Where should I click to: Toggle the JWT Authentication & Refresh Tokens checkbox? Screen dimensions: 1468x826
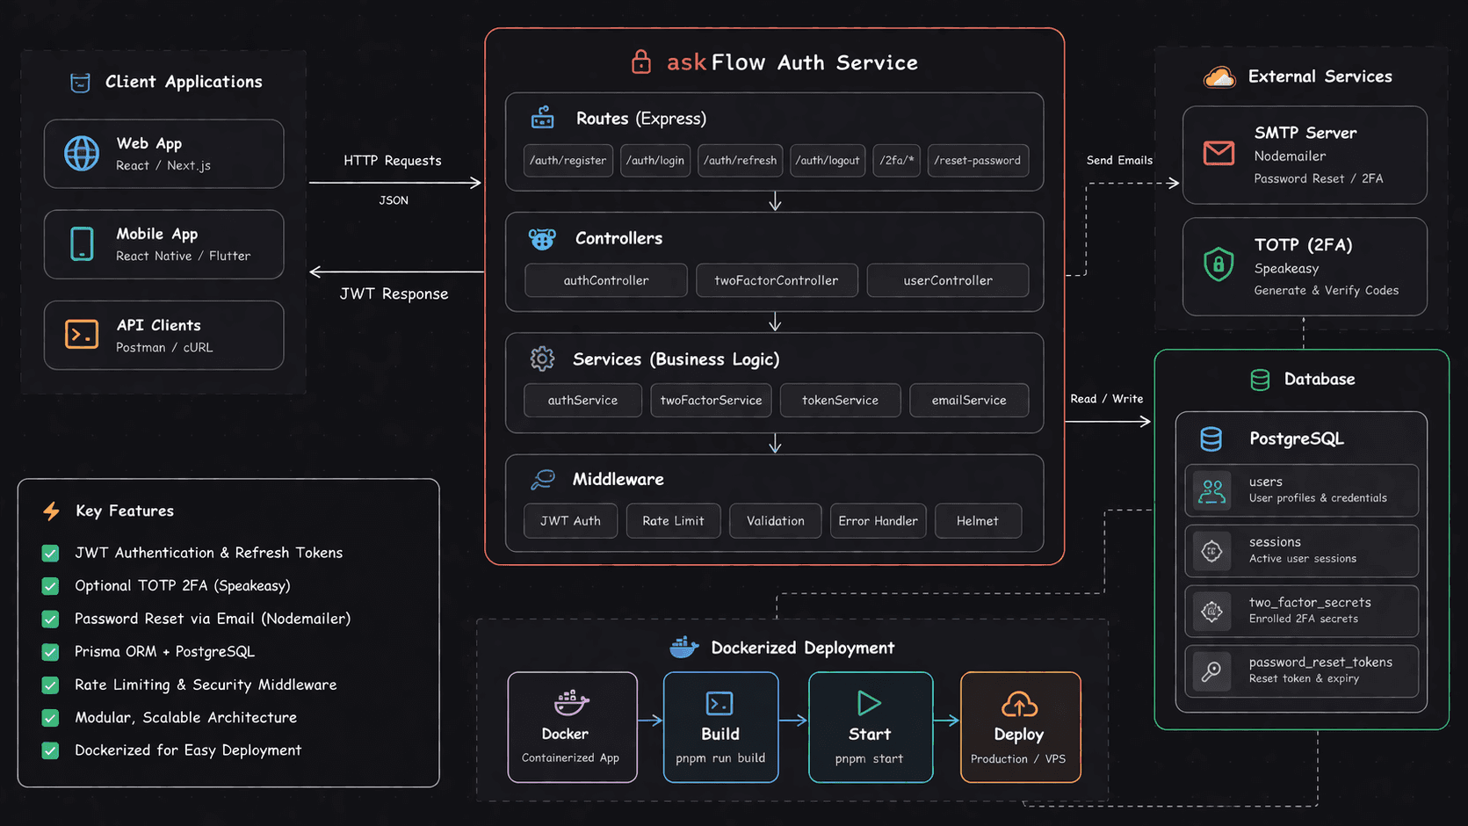50,553
